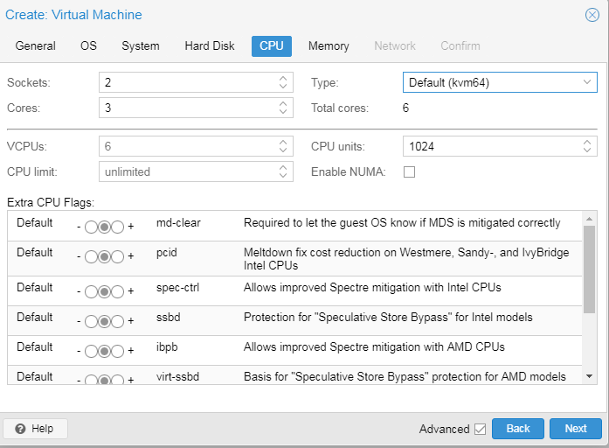Turn off the ssbd flag

91,322
